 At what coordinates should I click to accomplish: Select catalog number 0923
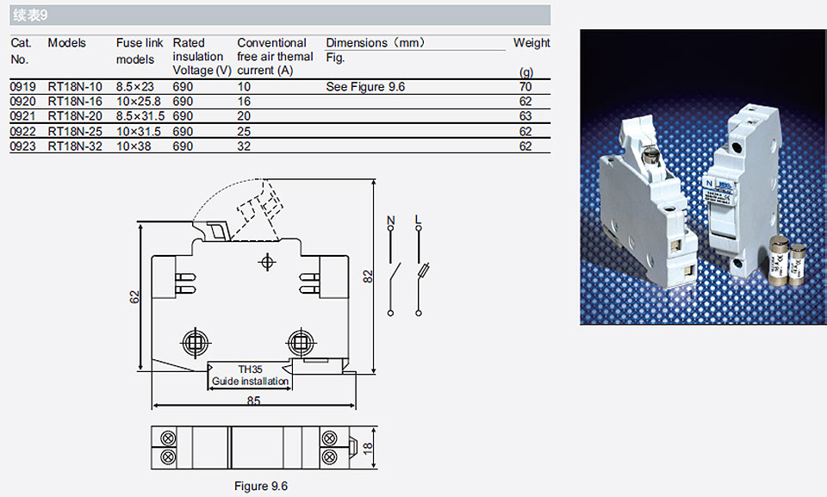[x=23, y=146]
